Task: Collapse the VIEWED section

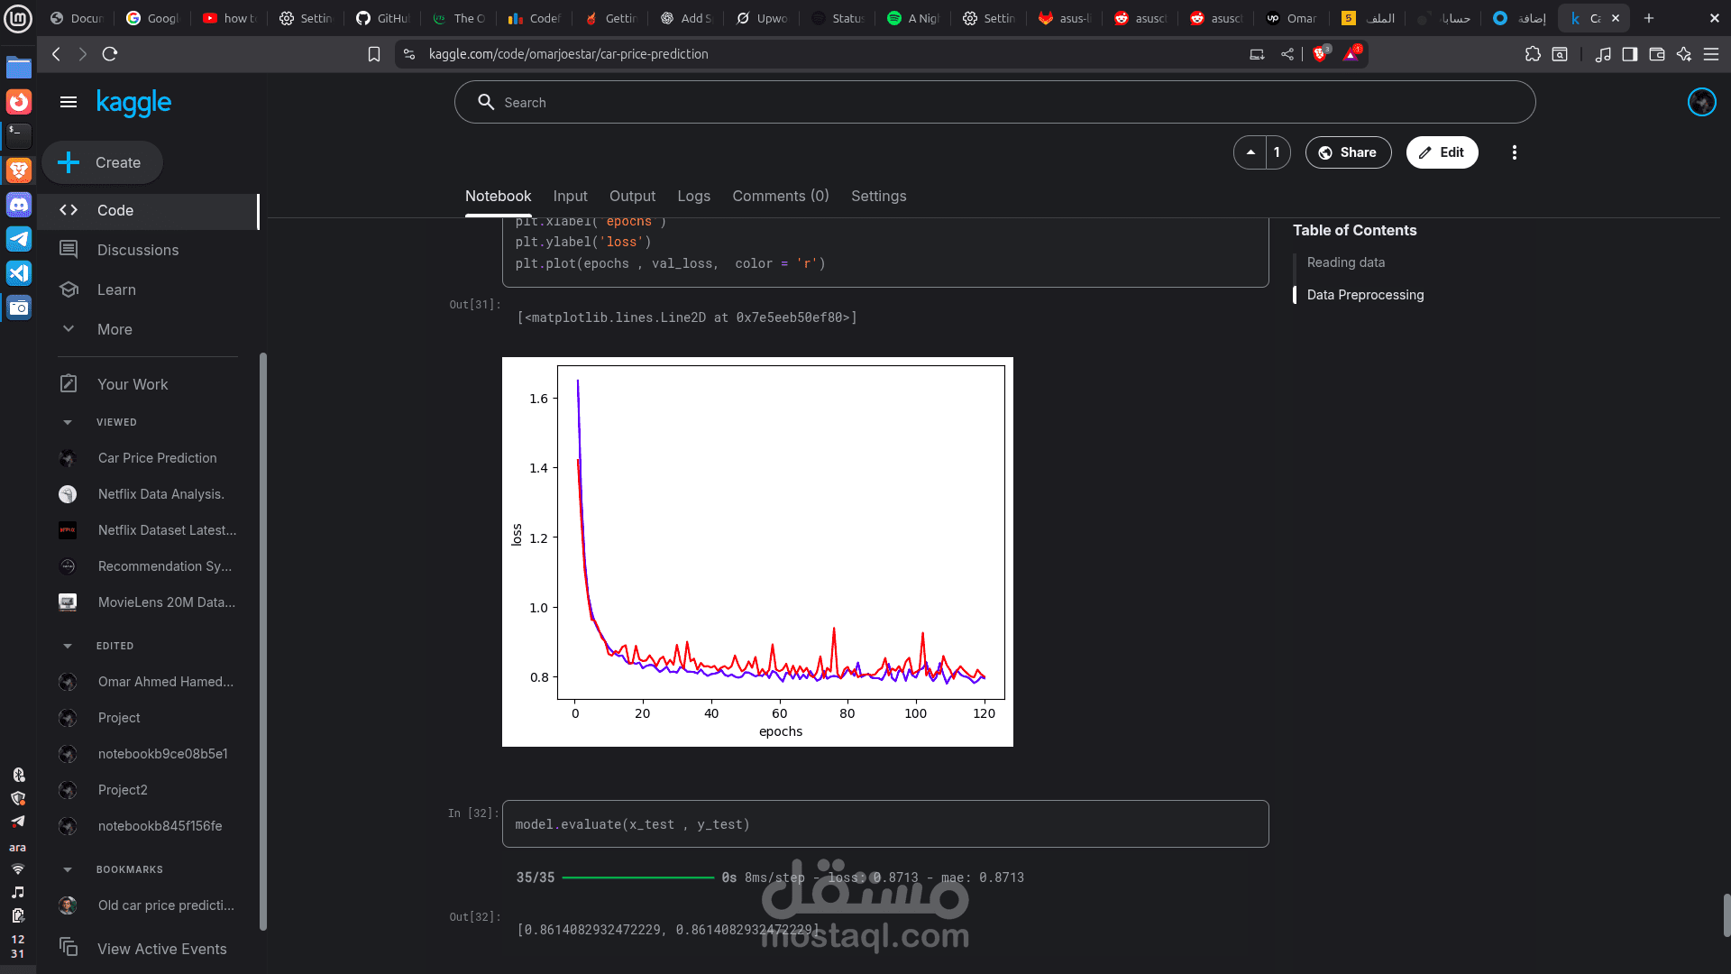Action: (x=68, y=422)
